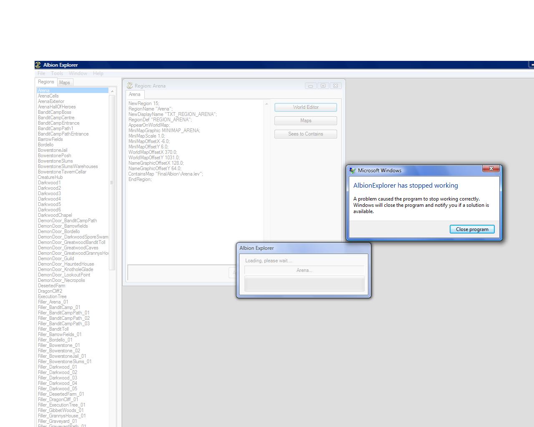This screenshot has width=534, height=427.
Task: Switch to the Regions tab
Action: [46, 82]
